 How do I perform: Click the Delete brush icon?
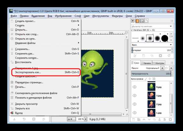coord(160,56)
